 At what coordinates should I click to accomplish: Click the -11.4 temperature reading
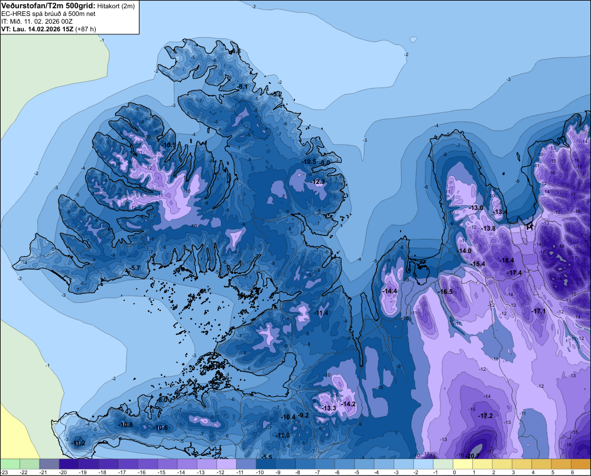coord(322,313)
